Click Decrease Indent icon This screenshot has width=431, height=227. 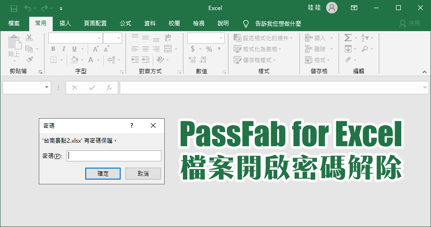(x=135, y=60)
